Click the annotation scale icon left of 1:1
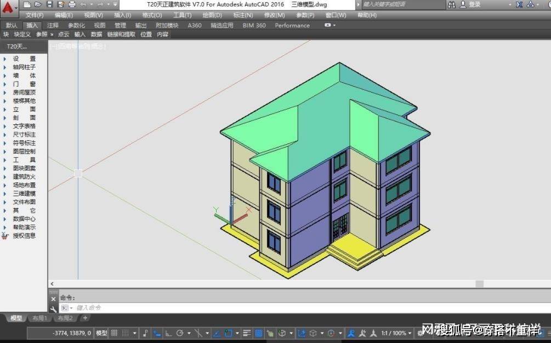 tap(373, 333)
